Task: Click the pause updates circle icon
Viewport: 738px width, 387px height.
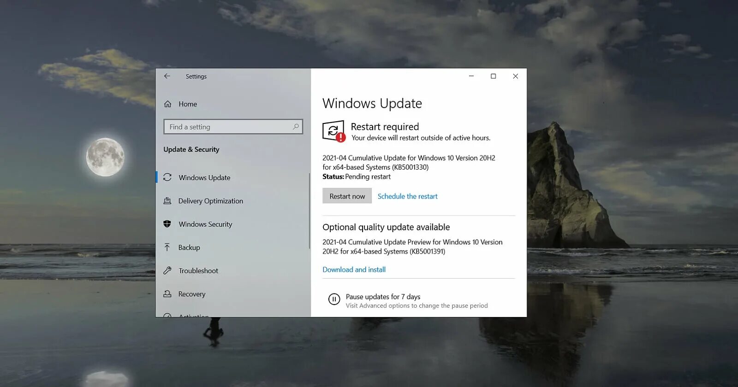Action: tap(334, 299)
